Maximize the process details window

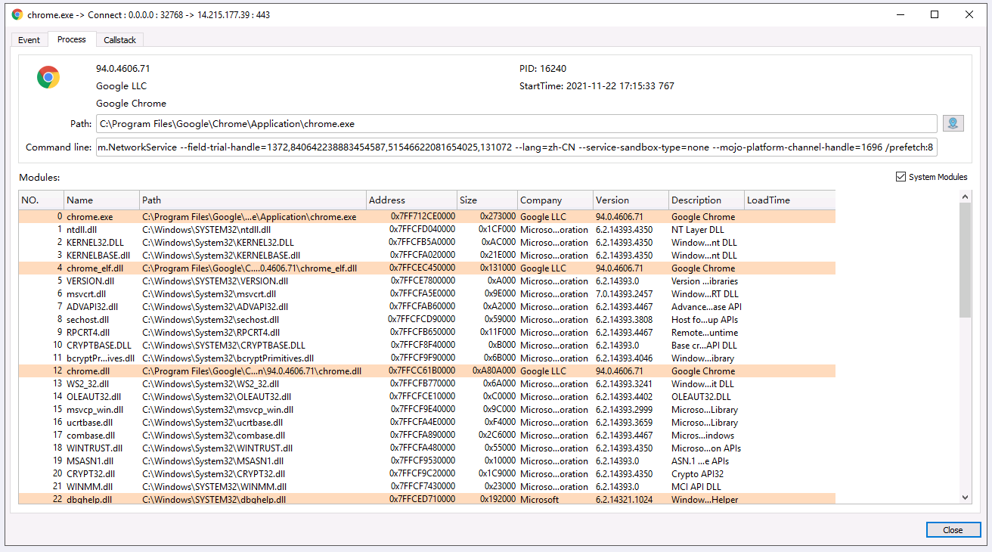point(935,14)
